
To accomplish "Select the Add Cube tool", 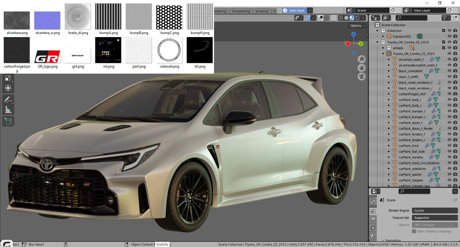I will (x=8, y=121).
